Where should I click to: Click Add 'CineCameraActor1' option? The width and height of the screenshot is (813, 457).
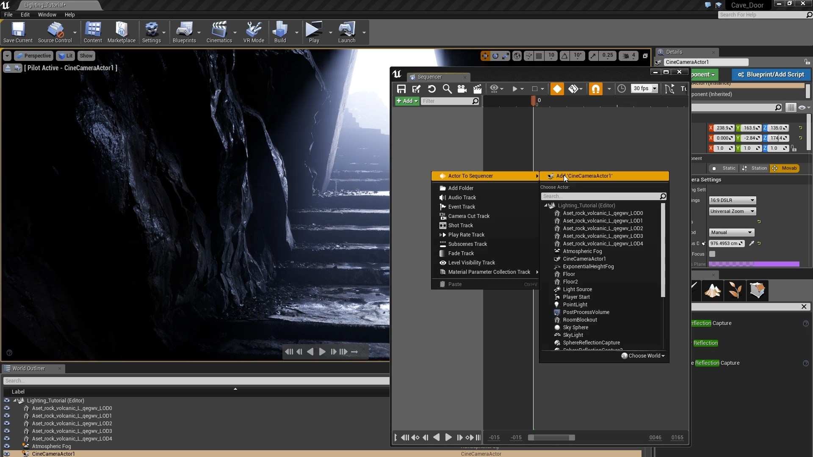pos(584,176)
